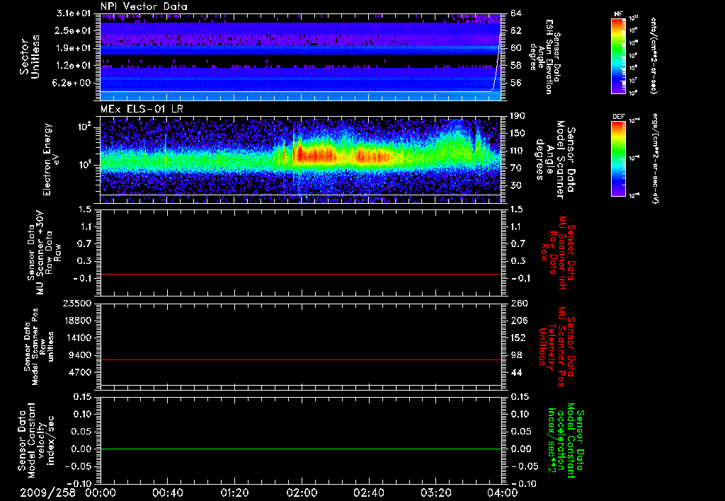Click the "Sector Unitless" axis title
The width and height of the screenshot is (725, 501).
pos(30,57)
